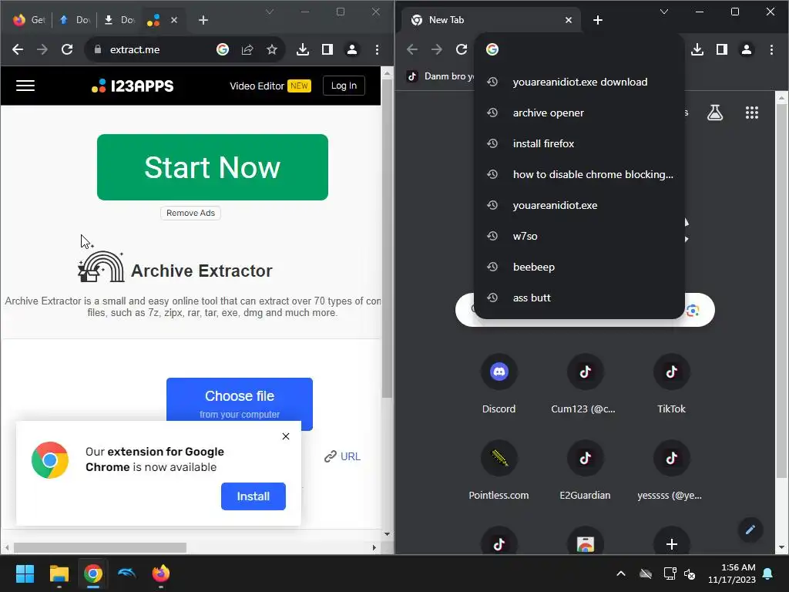The height and width of the screenshot is (592, 789).
Task: Open the E2Guardian shortcut
Action: 585,471
